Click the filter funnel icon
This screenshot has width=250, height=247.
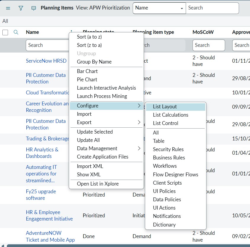point(21,8)
